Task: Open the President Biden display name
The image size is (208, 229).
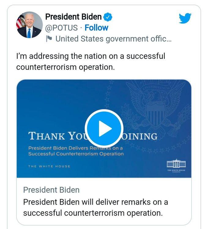Action: click(x=73, y=17)
